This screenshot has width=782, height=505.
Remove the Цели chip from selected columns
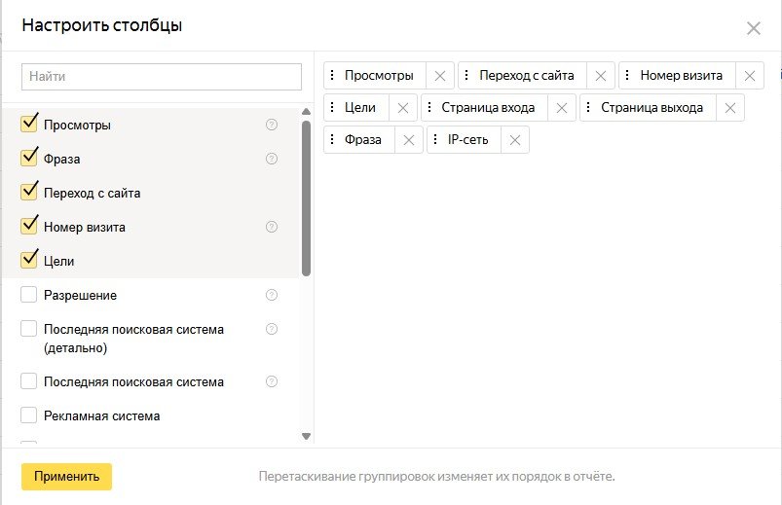click(403, 108)
